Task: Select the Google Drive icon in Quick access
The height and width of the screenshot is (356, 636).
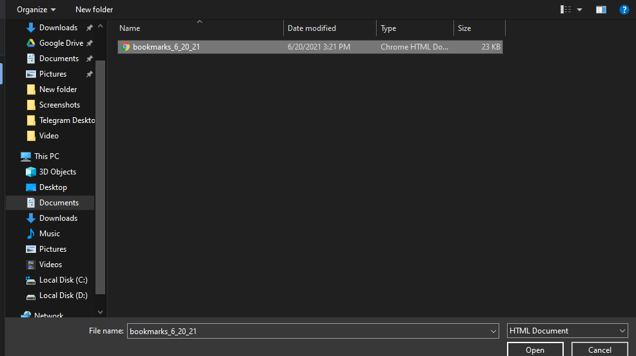Action: point(31,43)
